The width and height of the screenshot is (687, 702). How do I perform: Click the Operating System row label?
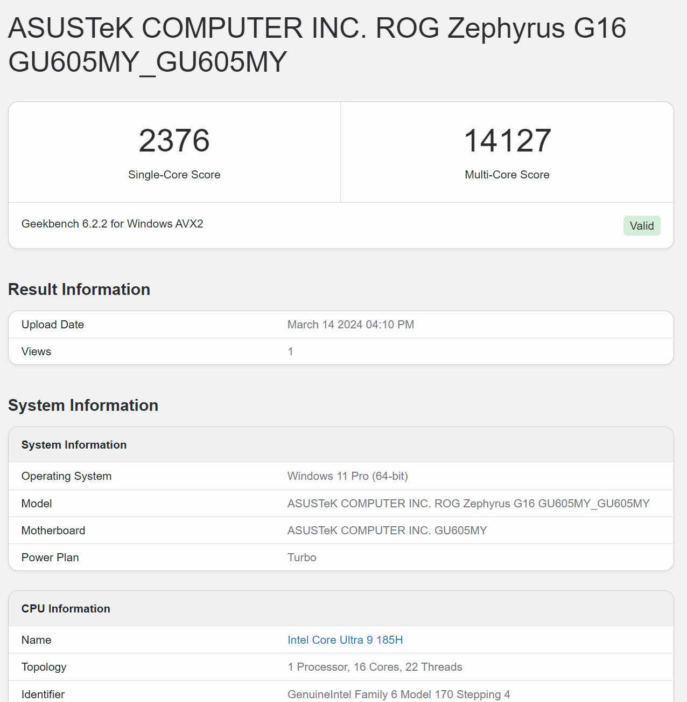click(67, 476)
